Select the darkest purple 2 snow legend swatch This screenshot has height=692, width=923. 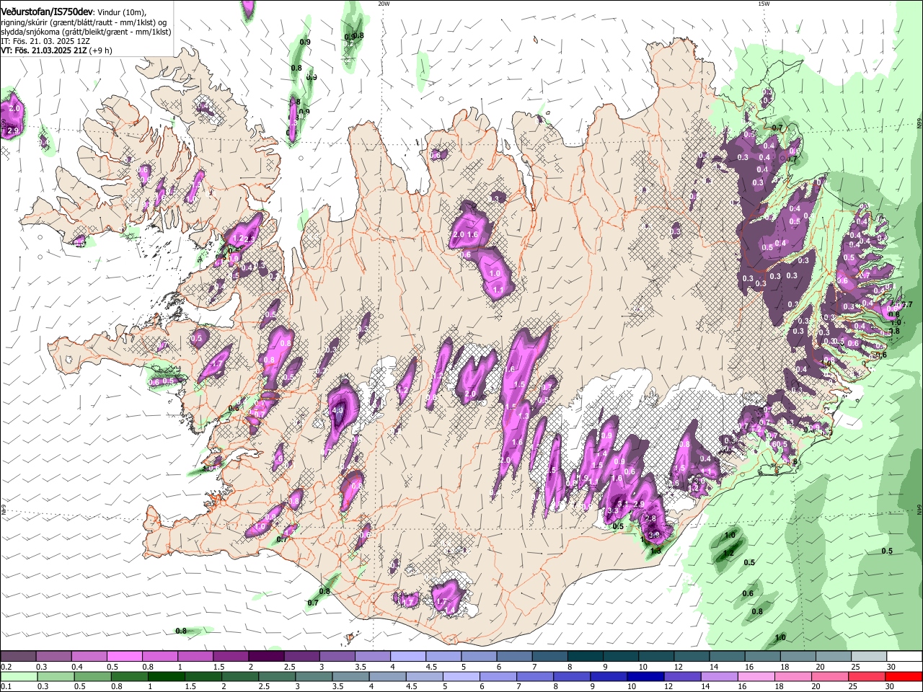point(266,657)
